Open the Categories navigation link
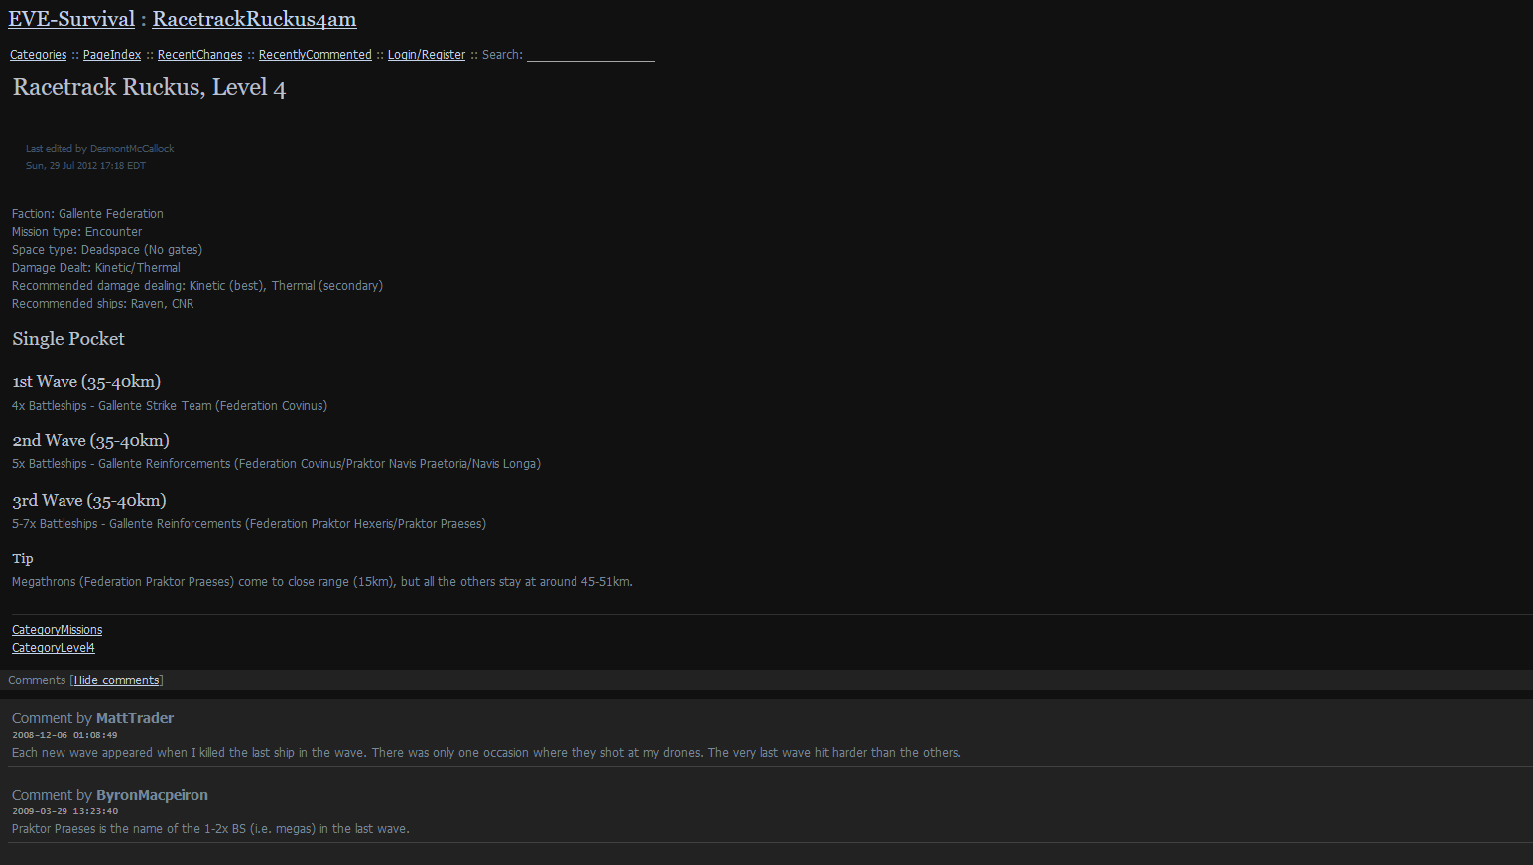The image size is (1533, 865). click(x=38, y=55)
